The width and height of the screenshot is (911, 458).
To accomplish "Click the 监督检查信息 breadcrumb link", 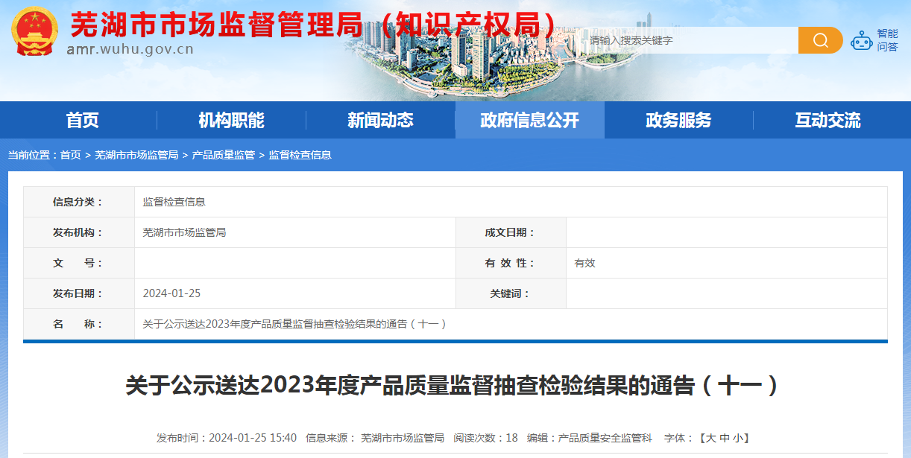I will pos(300,155).
